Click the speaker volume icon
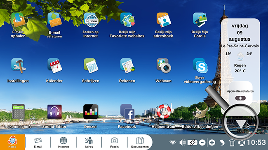This screenshot has height=150, width=268. (x=183, y=142)
